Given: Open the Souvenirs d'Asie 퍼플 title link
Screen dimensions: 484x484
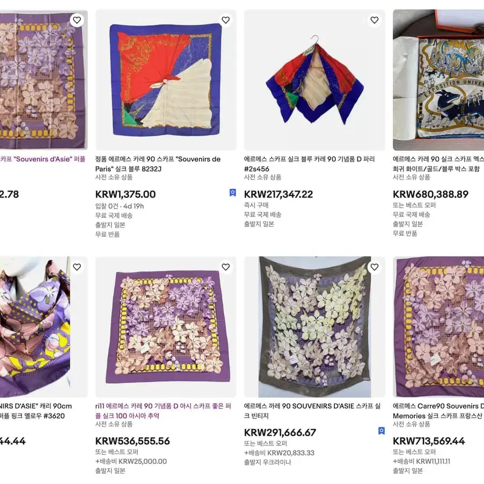Looking at the screenshot, I should (x=42, y=159).
